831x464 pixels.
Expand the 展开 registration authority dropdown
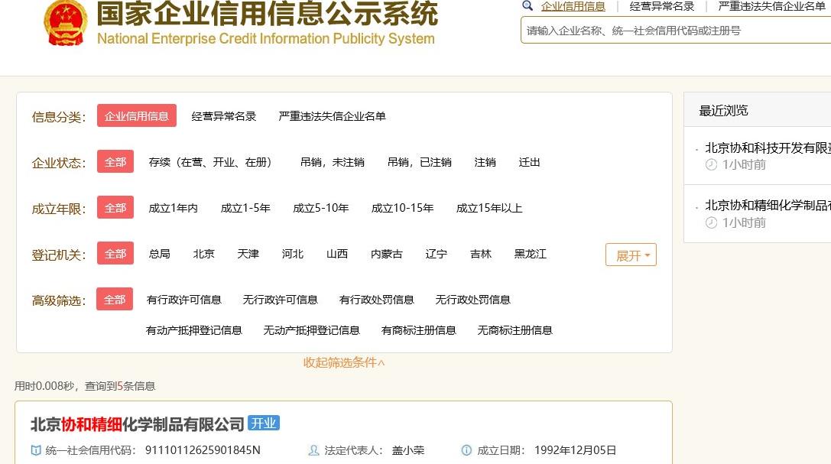[631, 254]
